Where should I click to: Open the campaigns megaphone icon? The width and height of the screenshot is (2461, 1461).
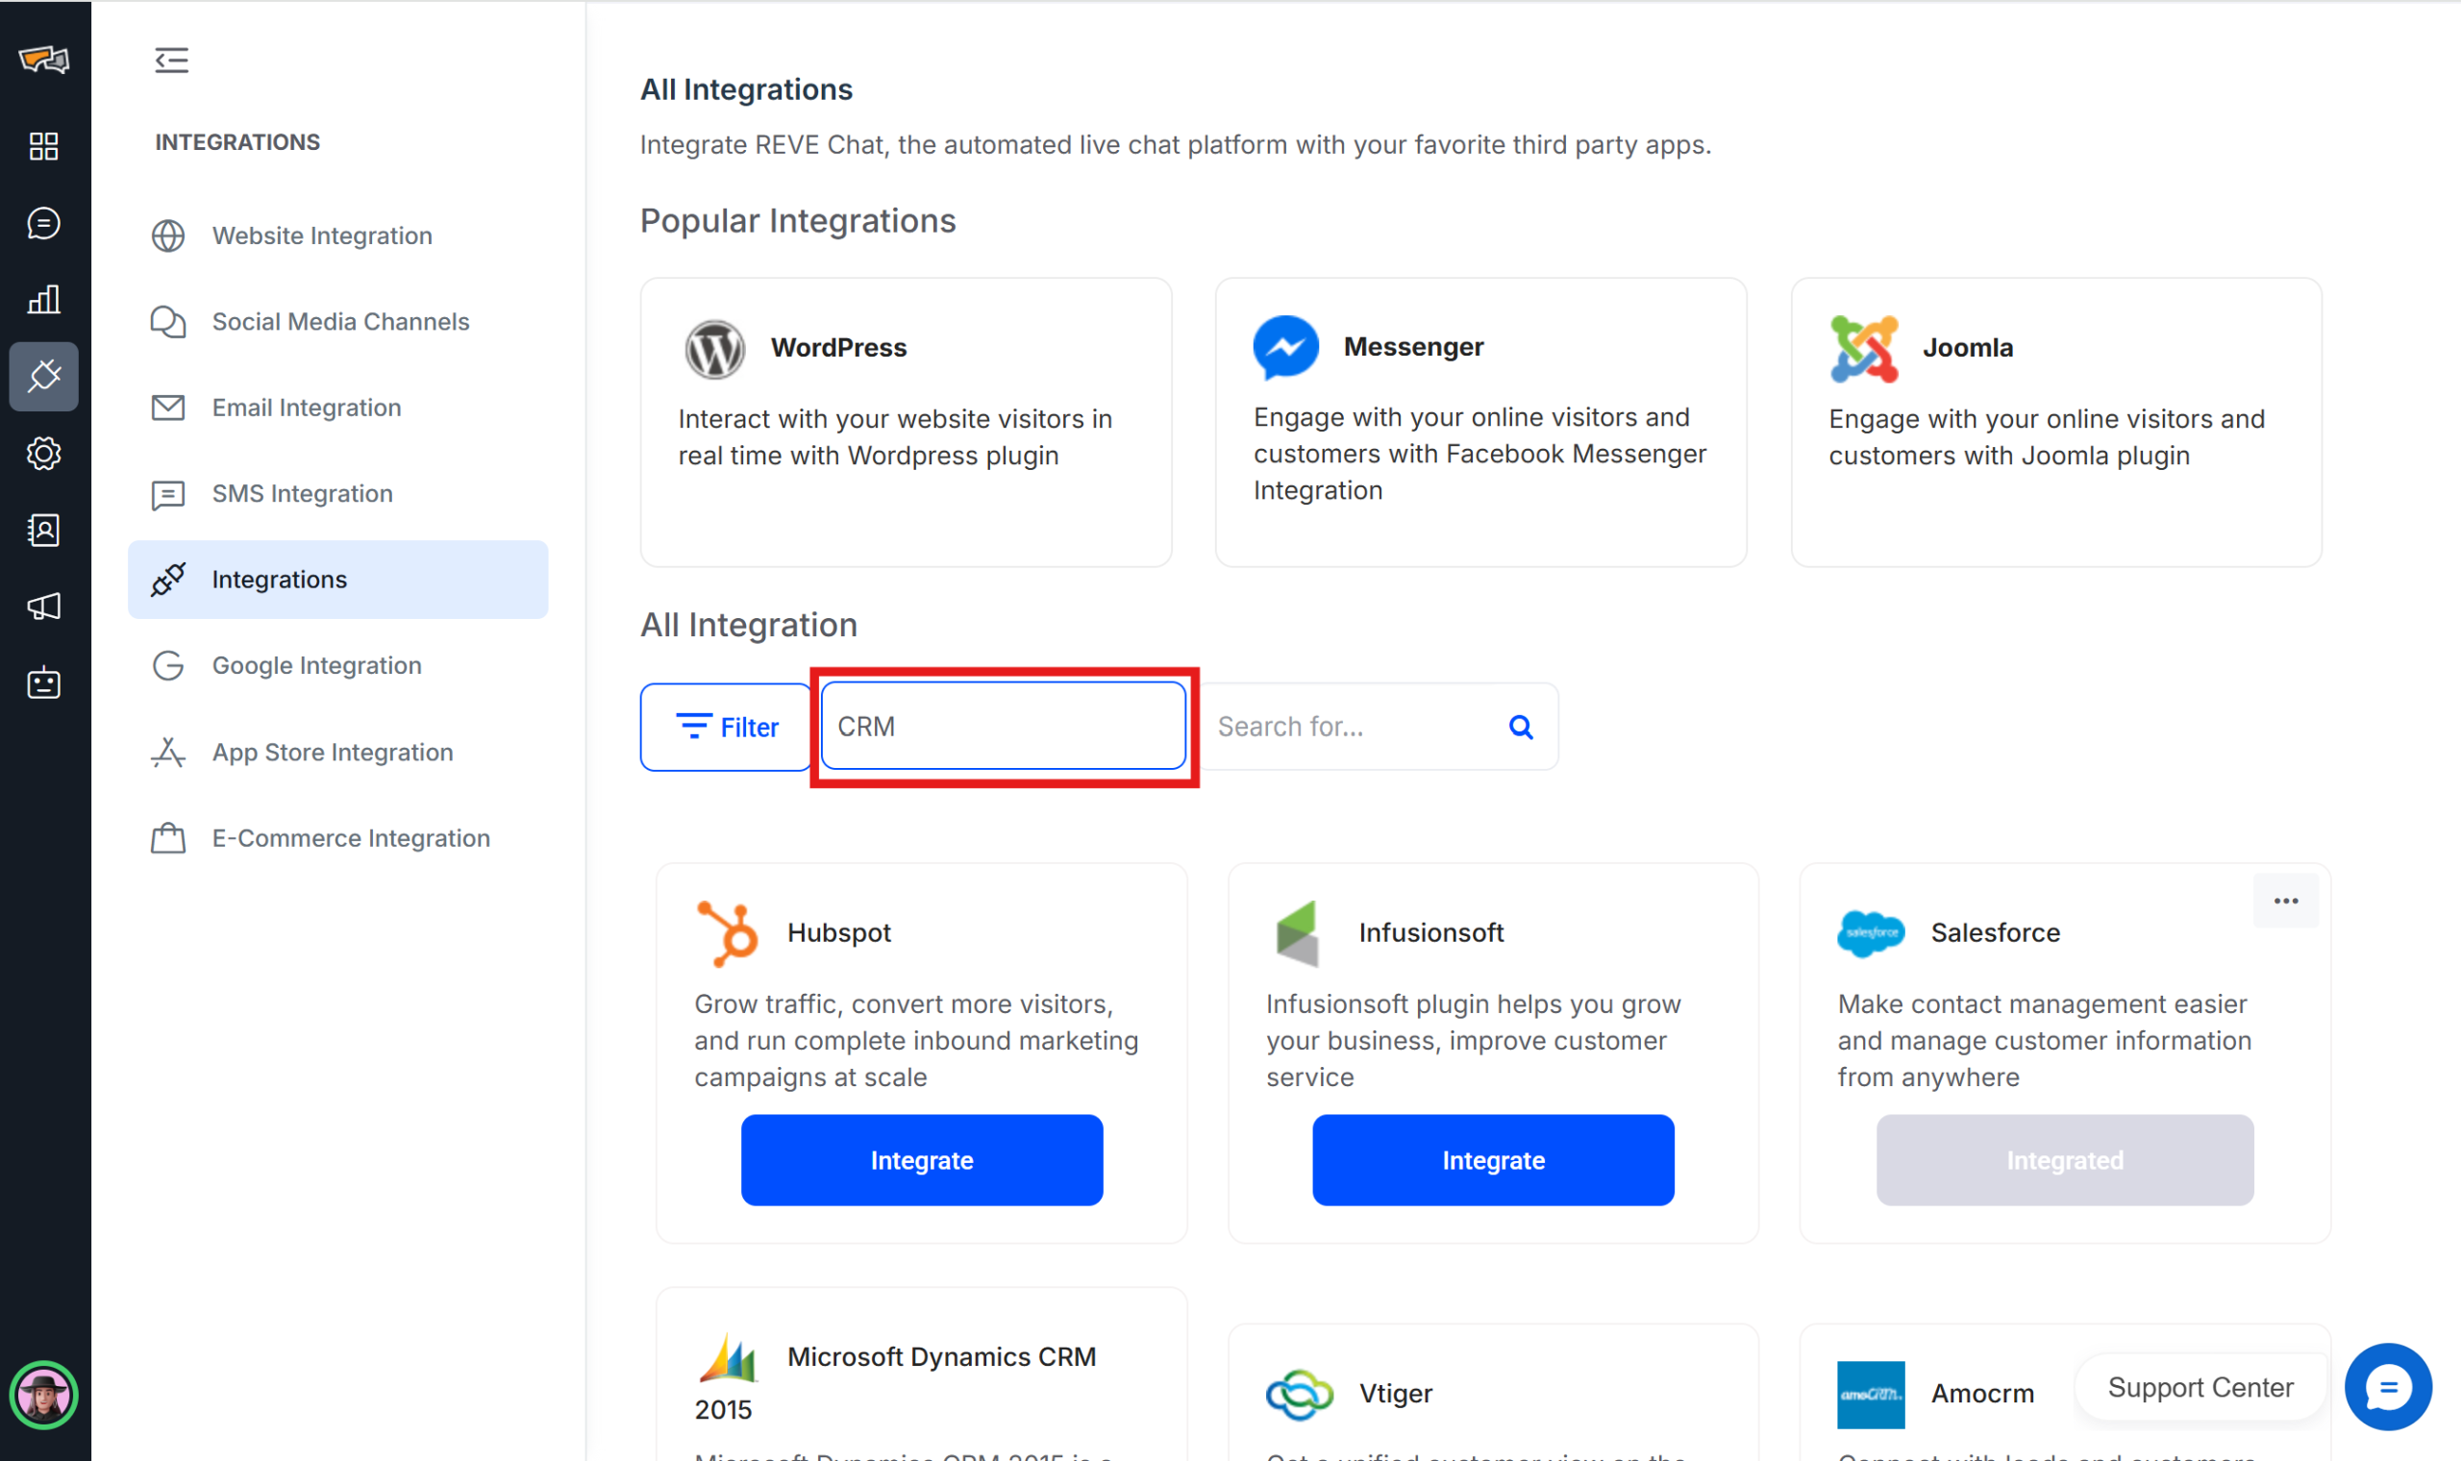click(x=44, y=607)
